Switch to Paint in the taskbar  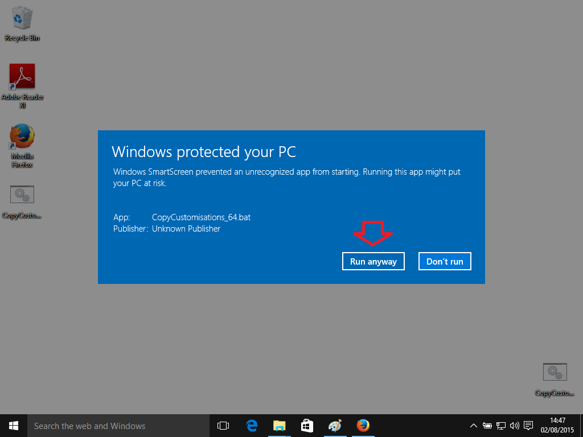[335, 426]
